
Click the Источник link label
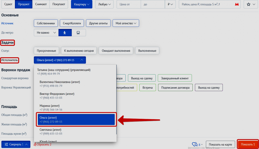(x=7, y=23)
